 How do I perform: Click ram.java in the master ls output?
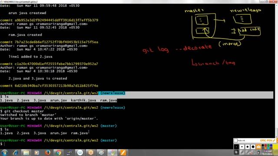pyautogui.click(x=79, y=133)
